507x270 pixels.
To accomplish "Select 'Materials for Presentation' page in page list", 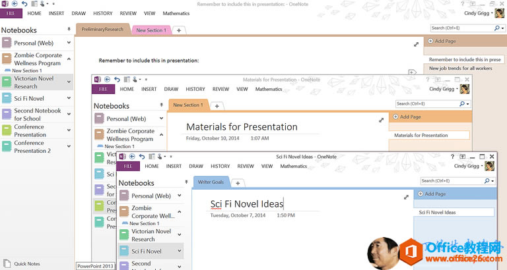I will (x=429, y=135).
